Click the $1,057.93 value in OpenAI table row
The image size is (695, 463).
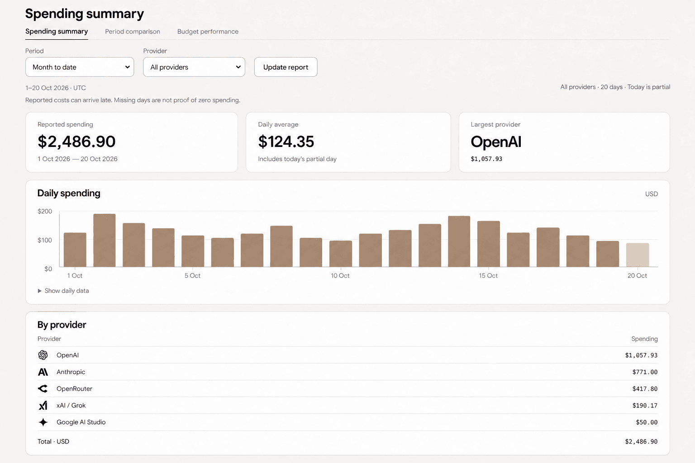[x=641, y=355]
